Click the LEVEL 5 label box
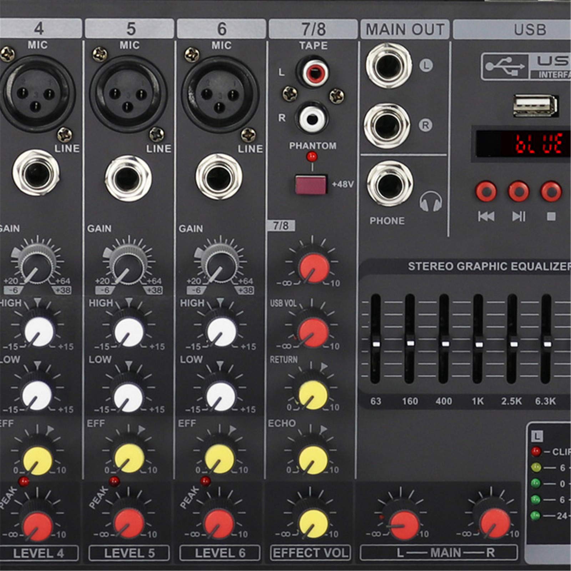 pyautogui.click(x=129, y=553)
